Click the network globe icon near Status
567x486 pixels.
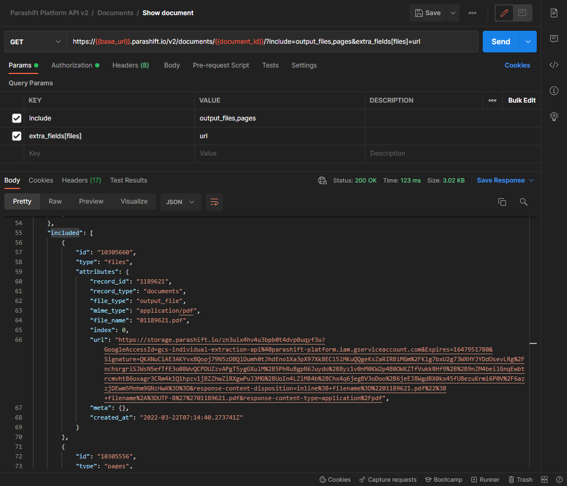pyautogui.click(x=322, y=180)
